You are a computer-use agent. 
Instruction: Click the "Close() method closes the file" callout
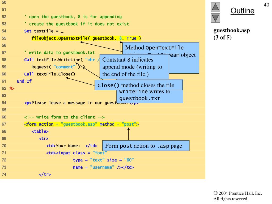pos(139,85)
